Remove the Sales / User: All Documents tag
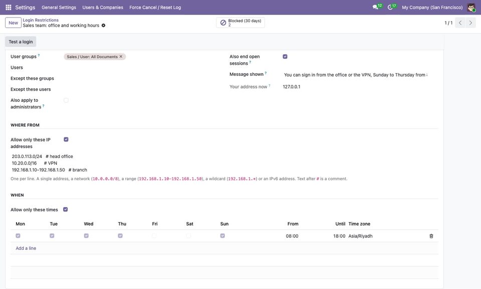481x289 pixels. [121, 57]
